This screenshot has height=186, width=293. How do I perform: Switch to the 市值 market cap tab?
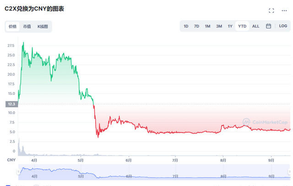click(x=27, y=27)
